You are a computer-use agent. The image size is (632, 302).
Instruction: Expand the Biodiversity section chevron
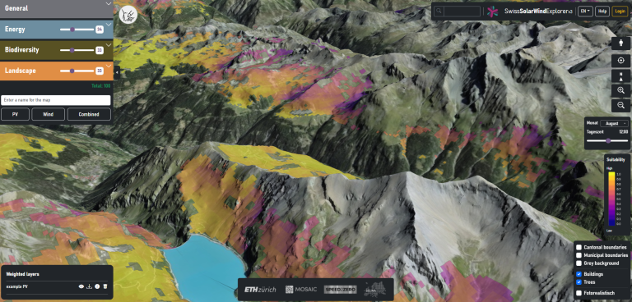click(108, 45)
